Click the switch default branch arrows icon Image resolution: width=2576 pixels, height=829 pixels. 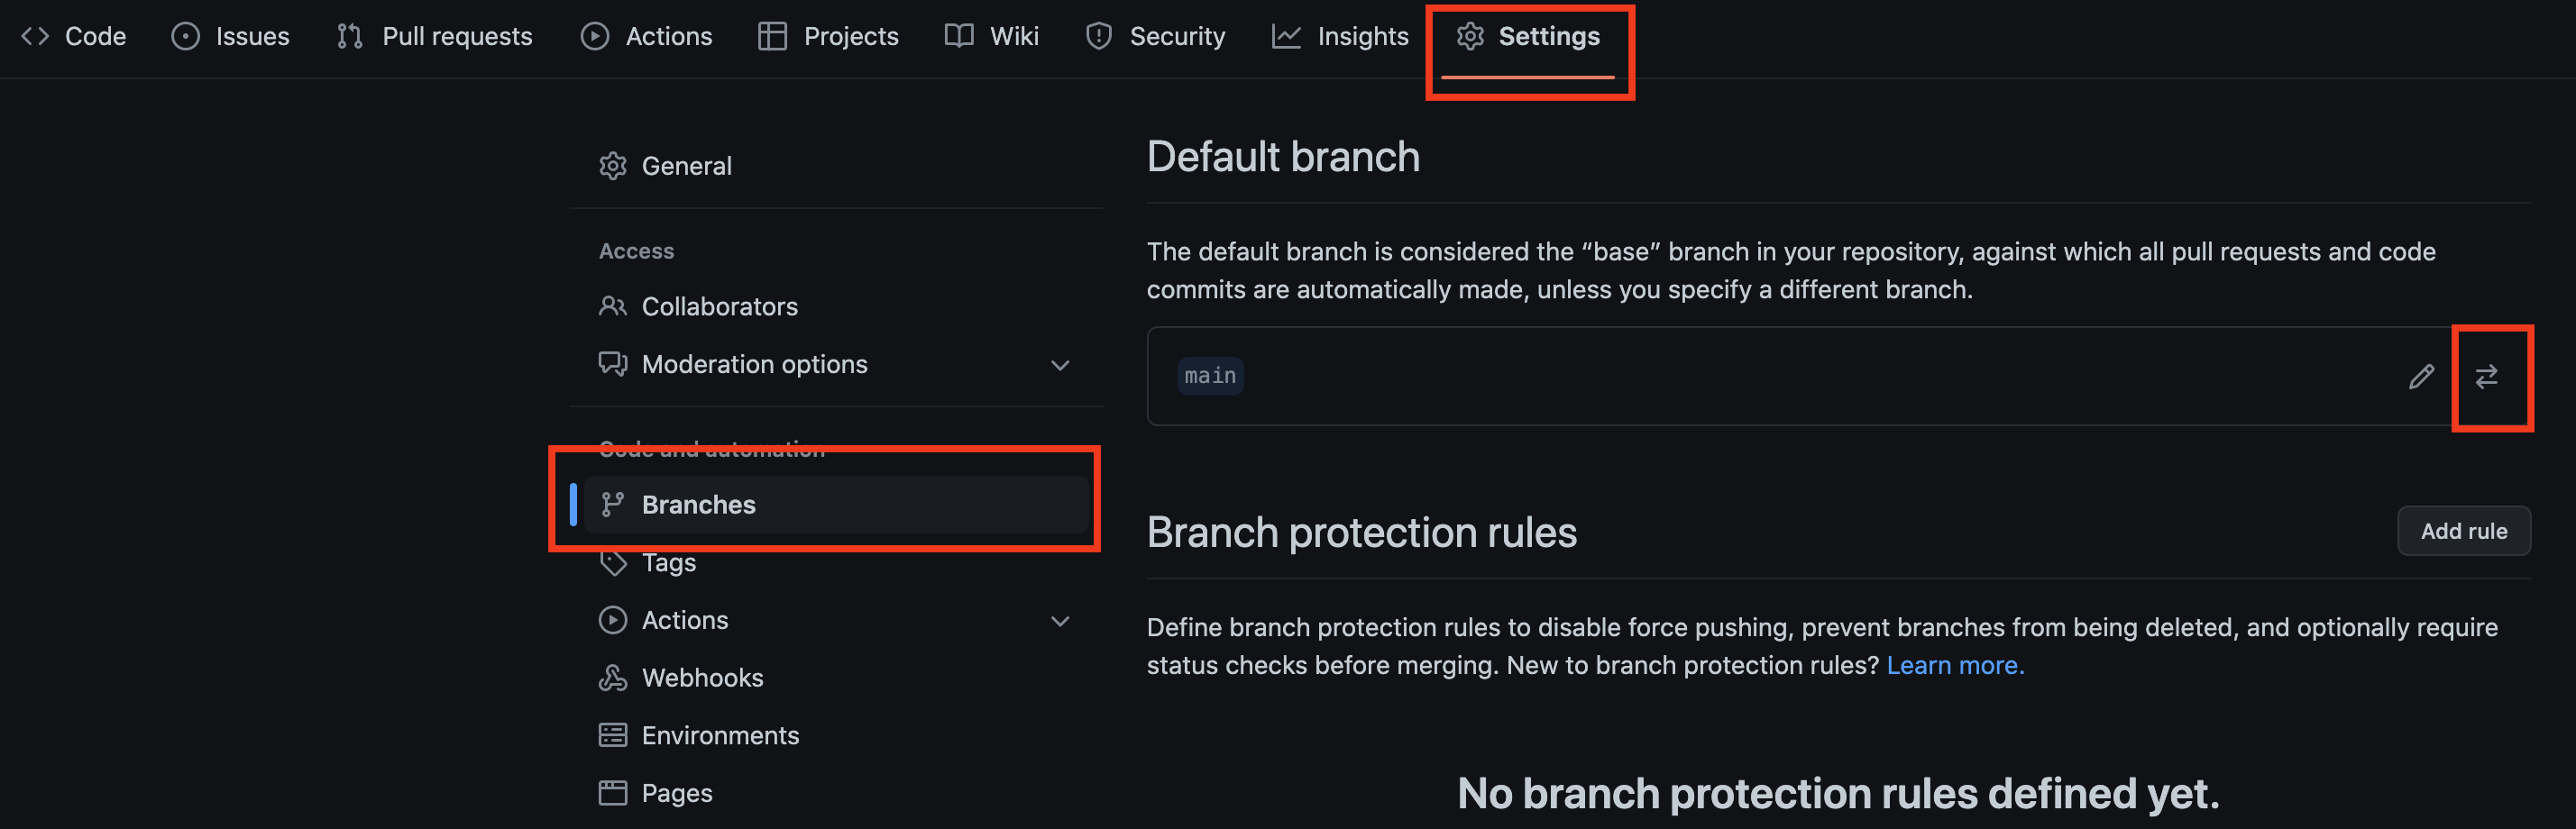click(x=2486, y=377)
